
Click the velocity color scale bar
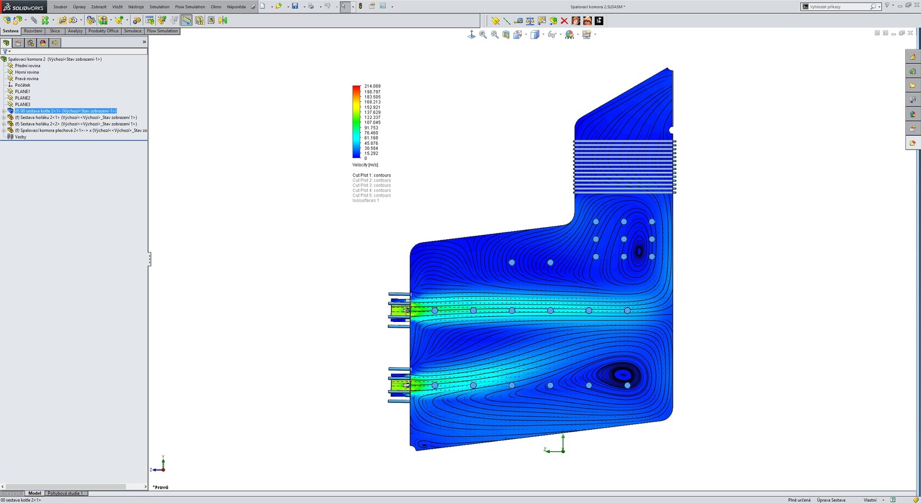point(356,121)
